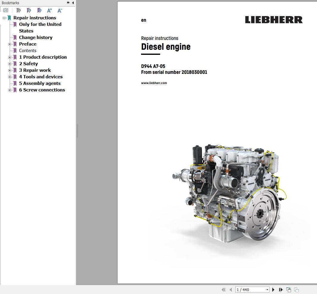Click the www.liebherr.com link on the page
317x294 pixels.
[154, 83]
